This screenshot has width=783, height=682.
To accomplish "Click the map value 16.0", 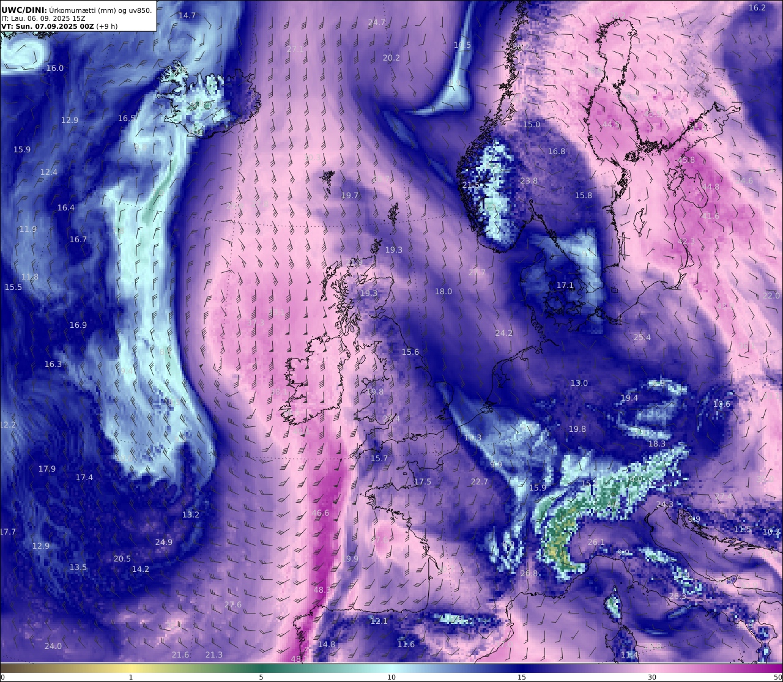I will 55,68.
